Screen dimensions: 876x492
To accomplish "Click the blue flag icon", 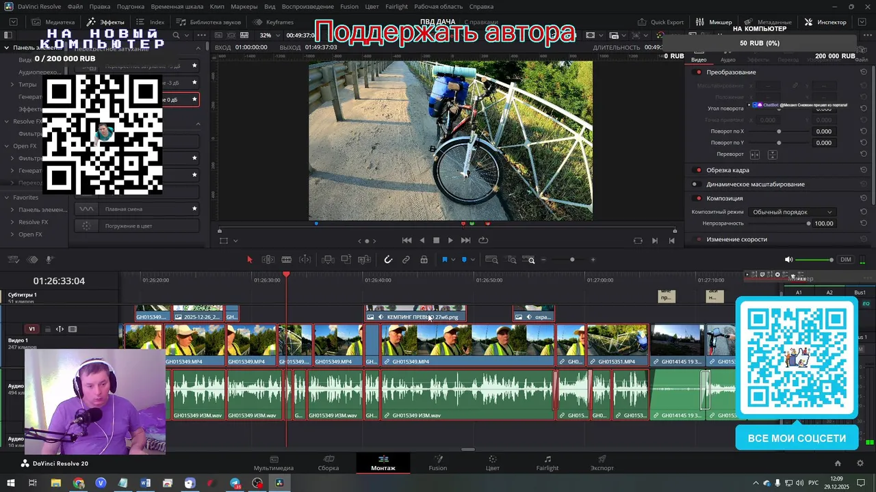I will 445,260.
